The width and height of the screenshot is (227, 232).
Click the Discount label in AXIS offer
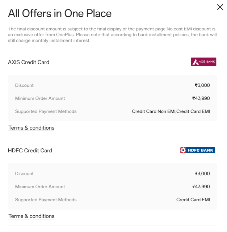(x=24, y=85)
